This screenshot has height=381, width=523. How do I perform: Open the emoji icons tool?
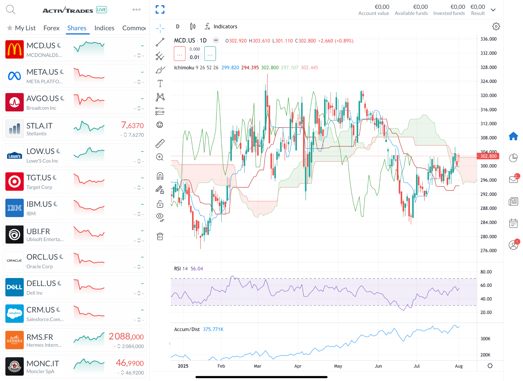(x=160, y=125)
